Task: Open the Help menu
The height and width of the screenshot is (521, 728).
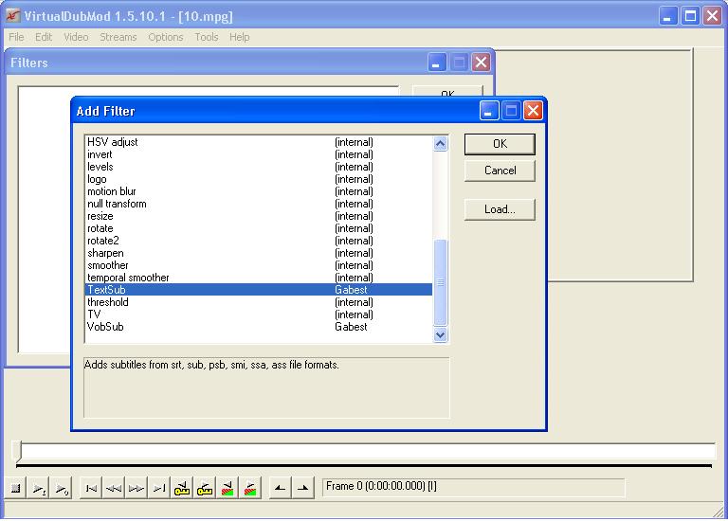Action: click(239, 37)
